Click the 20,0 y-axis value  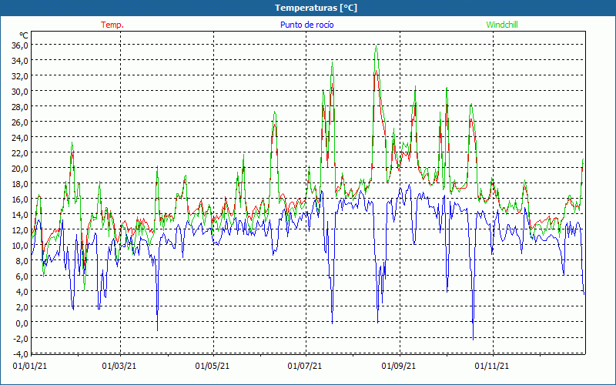(x=20, y=168)
